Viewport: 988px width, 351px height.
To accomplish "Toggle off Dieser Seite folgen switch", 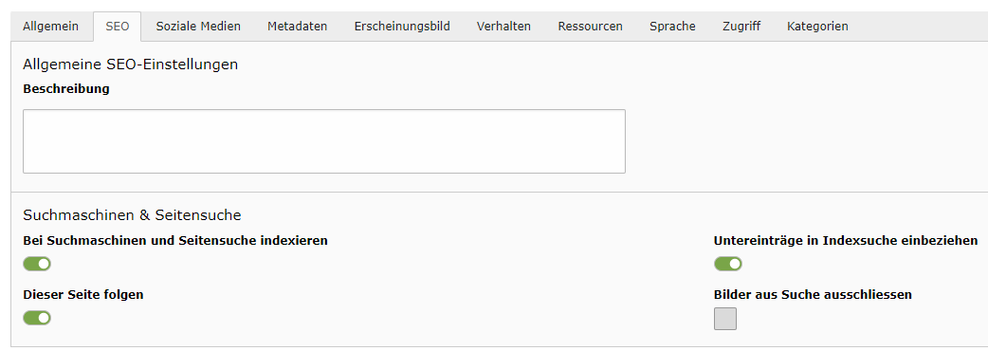I will (x=37, y=318).
